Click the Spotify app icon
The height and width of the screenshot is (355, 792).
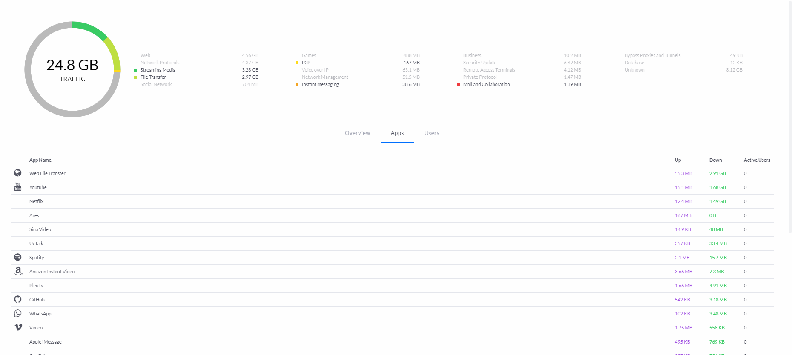tap(17, 257)
